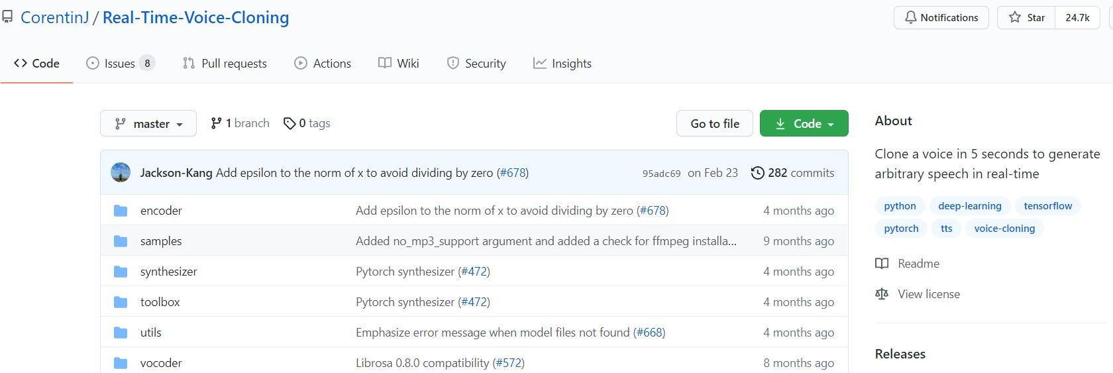
Task: Open pull request #678 in latest commit header
Action: (x=513, y=173)
